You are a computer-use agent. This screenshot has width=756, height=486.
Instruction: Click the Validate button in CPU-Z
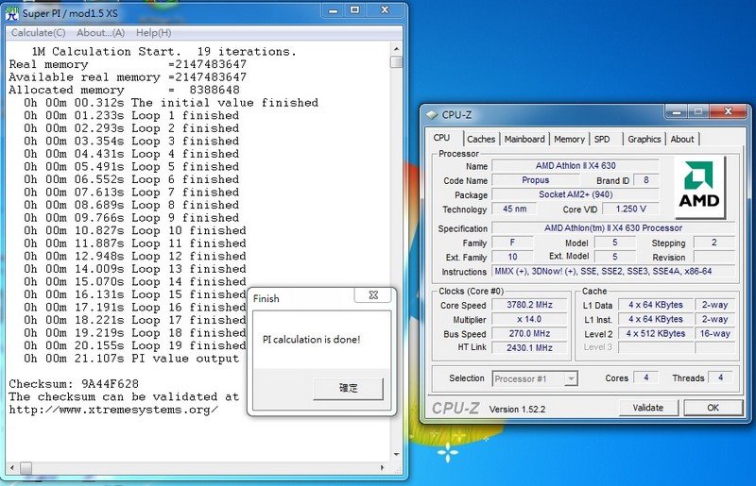[x=648, y=408]
